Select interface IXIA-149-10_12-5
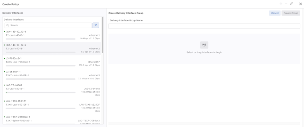This screenshot has height=127, width=304. pos(52,49)
